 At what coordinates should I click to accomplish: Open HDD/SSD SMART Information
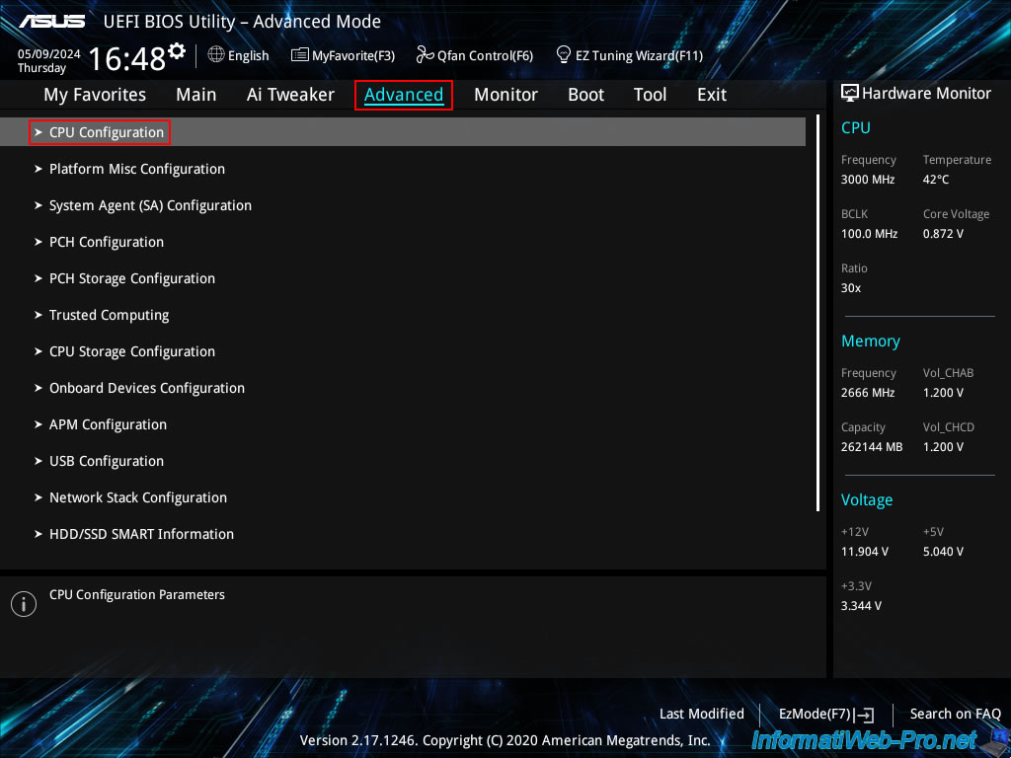point(141,534)
